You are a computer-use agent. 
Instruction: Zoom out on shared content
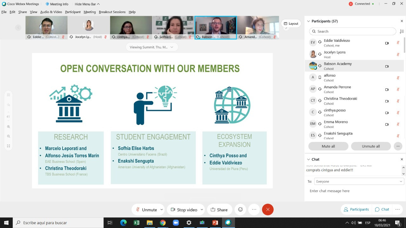[x=9, y=136]
